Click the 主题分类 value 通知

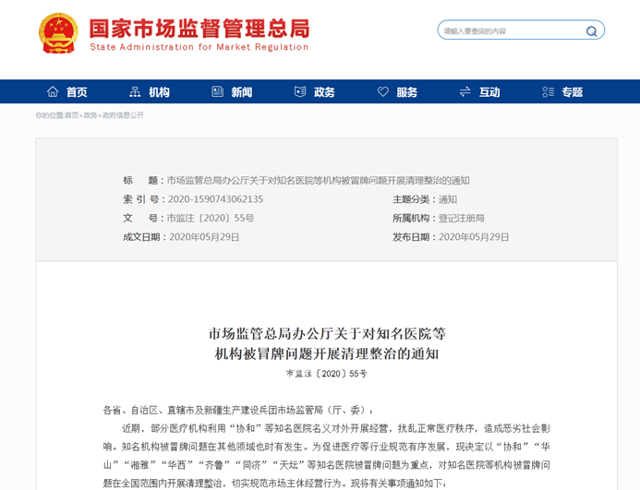click(x=448, y=199)
